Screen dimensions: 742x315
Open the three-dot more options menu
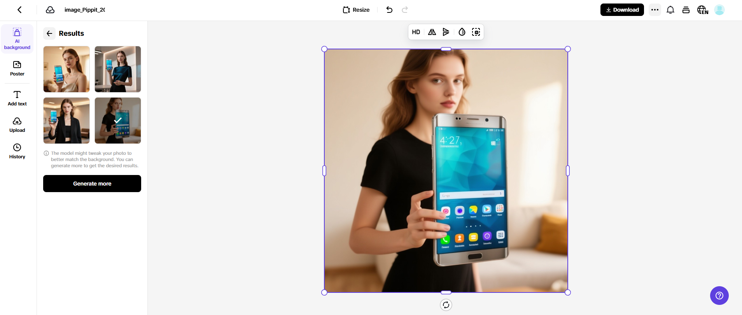point(655,10)
